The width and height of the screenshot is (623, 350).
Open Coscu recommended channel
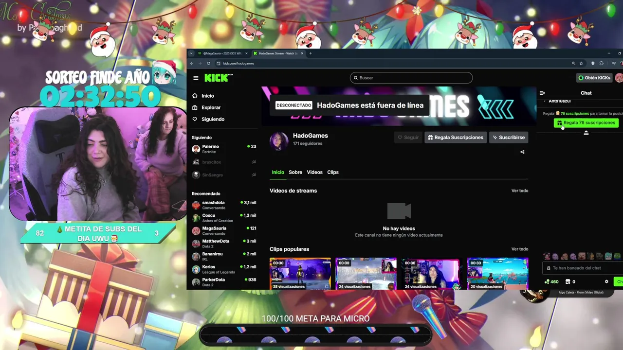224,218
